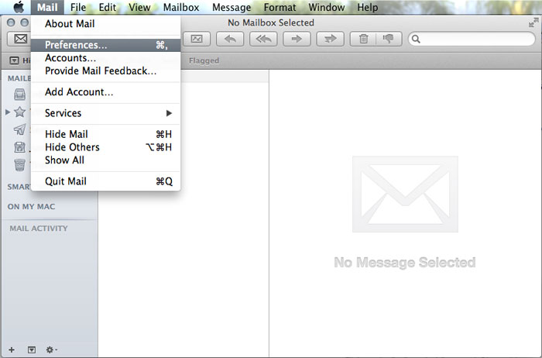
Task: Choose About Mail menu item
Action: (105, 24)
